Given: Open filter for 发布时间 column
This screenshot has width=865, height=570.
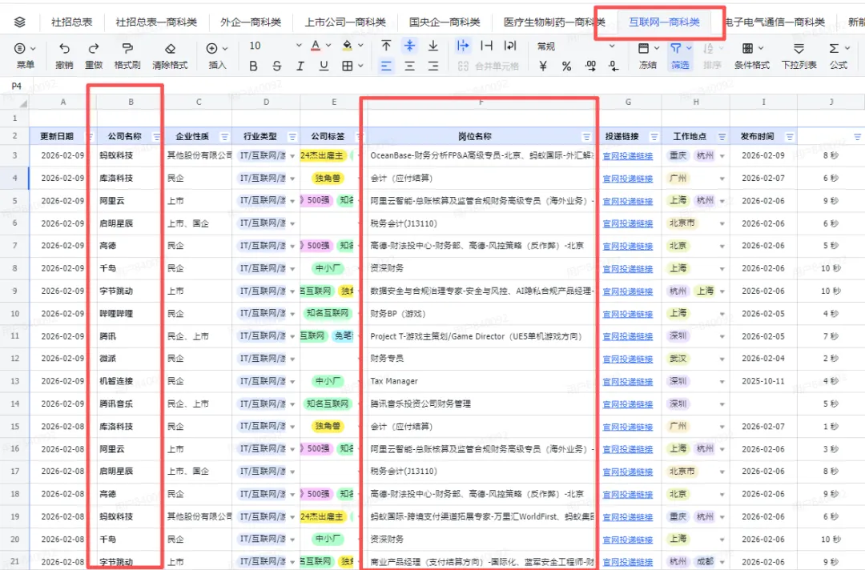Looking at the screenshot, I should point(790,137).
